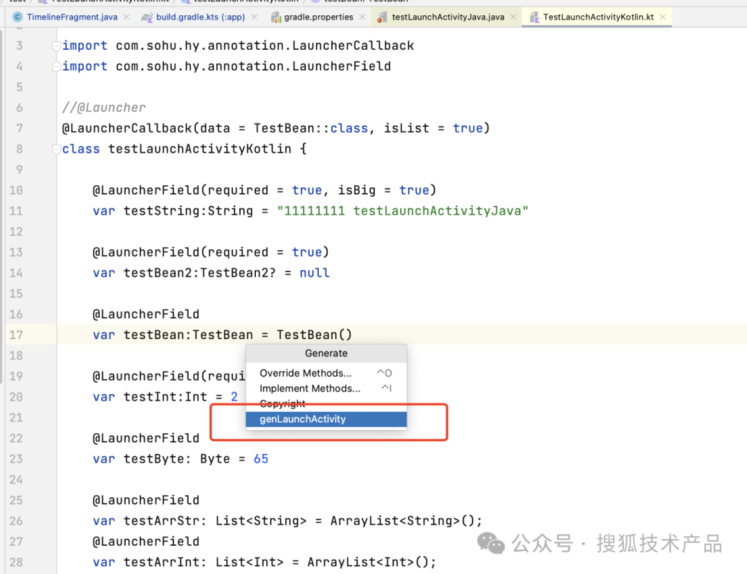Choose Implement Methods... in Generate menu
Image resolution: width=747 pixels, height=574 pixels.
(x=326, y=388)
